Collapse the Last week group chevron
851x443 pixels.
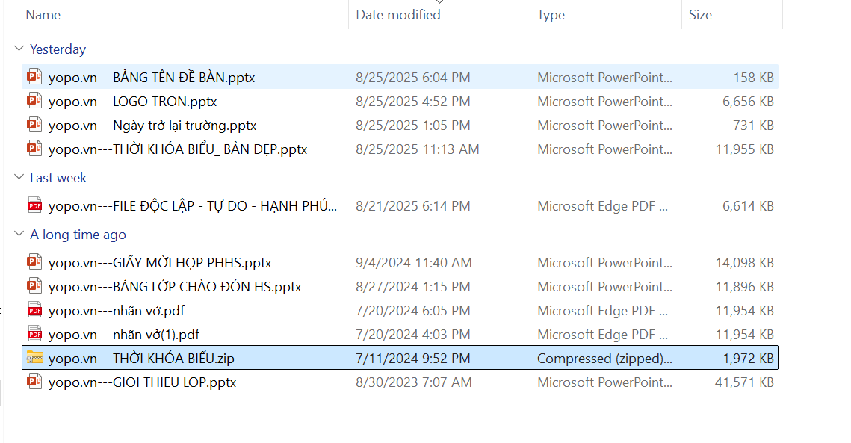(x=19, y=178)
